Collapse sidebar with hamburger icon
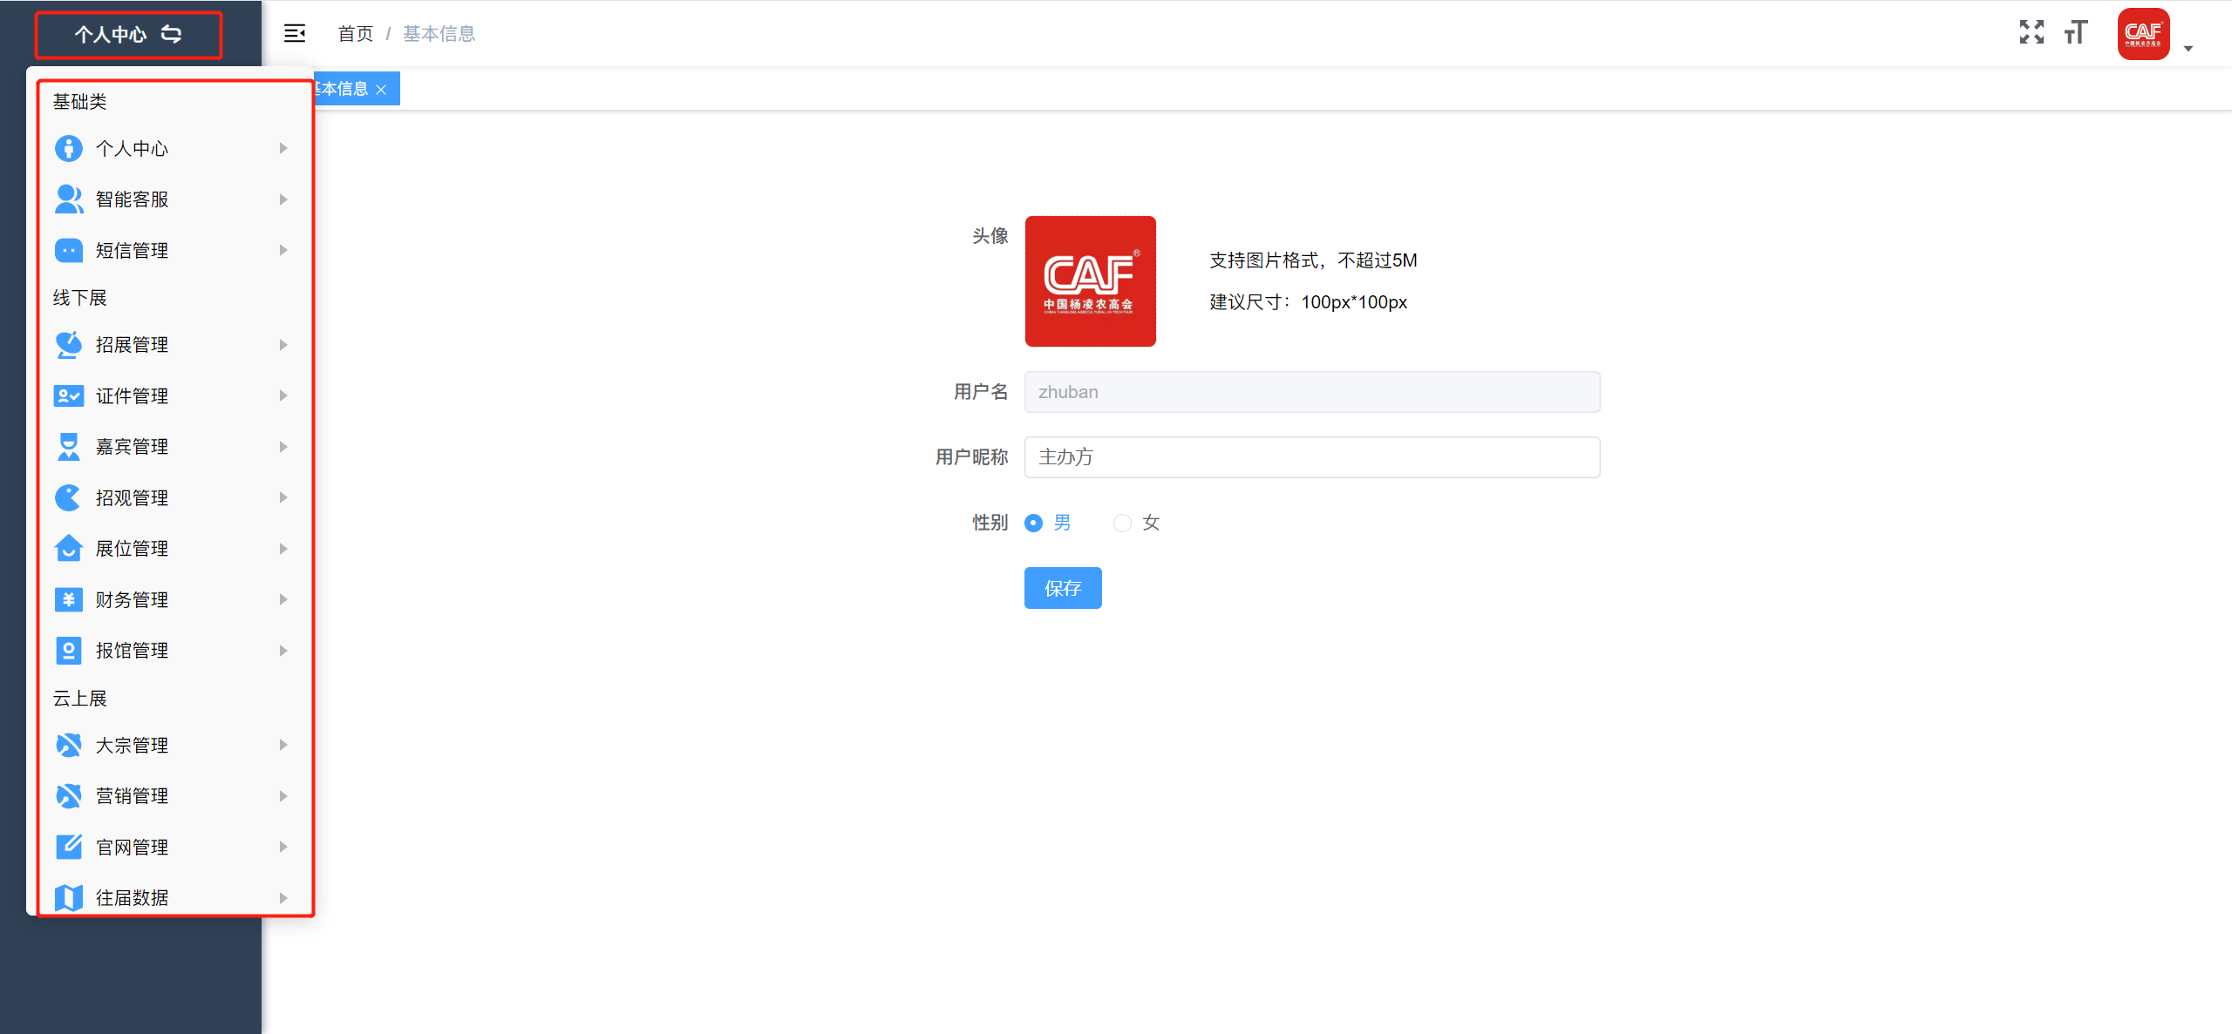 (x=295, y=33)
